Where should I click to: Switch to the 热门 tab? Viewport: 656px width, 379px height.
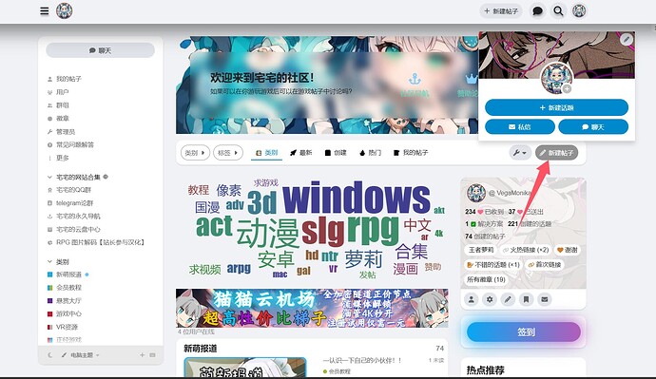[370, 153]
